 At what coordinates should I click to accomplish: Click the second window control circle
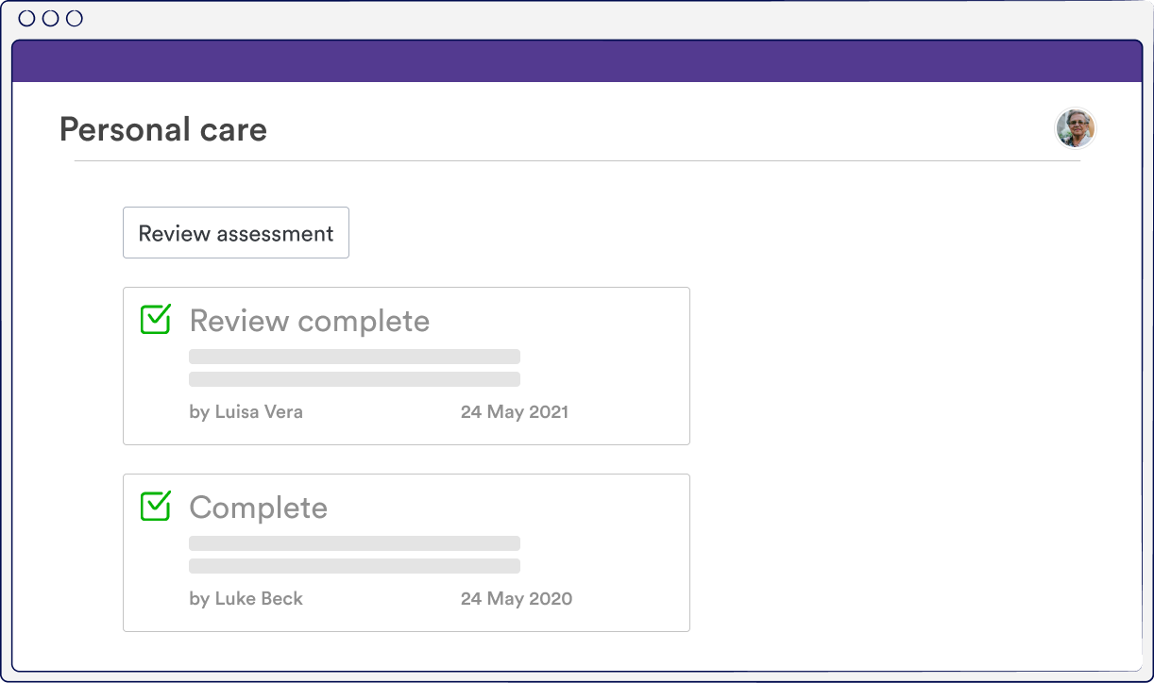pyautogui.click(x=51, y=18)
